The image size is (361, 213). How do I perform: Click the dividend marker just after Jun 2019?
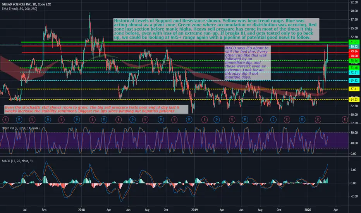[x=245, y=120]
